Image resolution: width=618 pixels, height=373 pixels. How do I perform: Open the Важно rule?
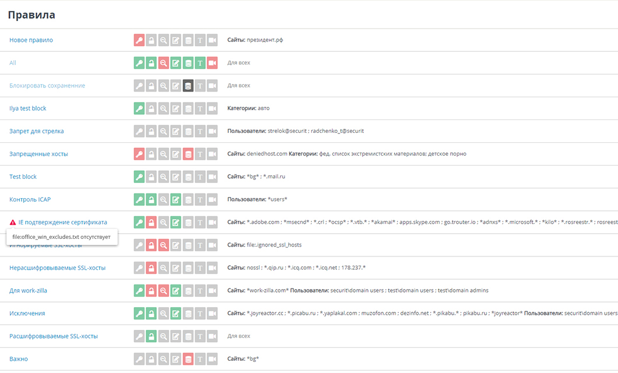19,359
